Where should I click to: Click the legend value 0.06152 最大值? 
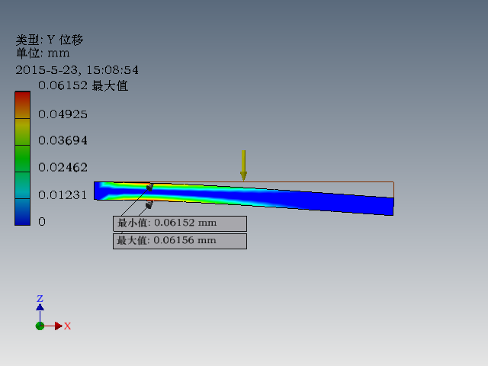(83, 85)
